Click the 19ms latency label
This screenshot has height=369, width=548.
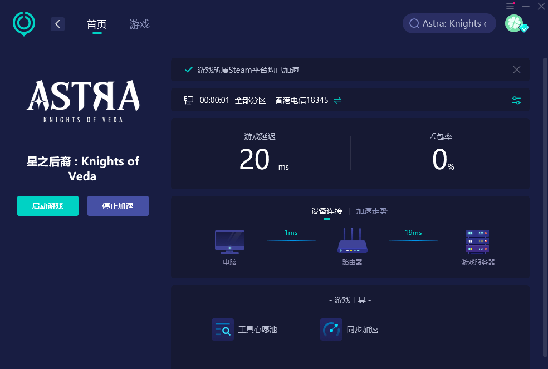[x=413, y=233]
